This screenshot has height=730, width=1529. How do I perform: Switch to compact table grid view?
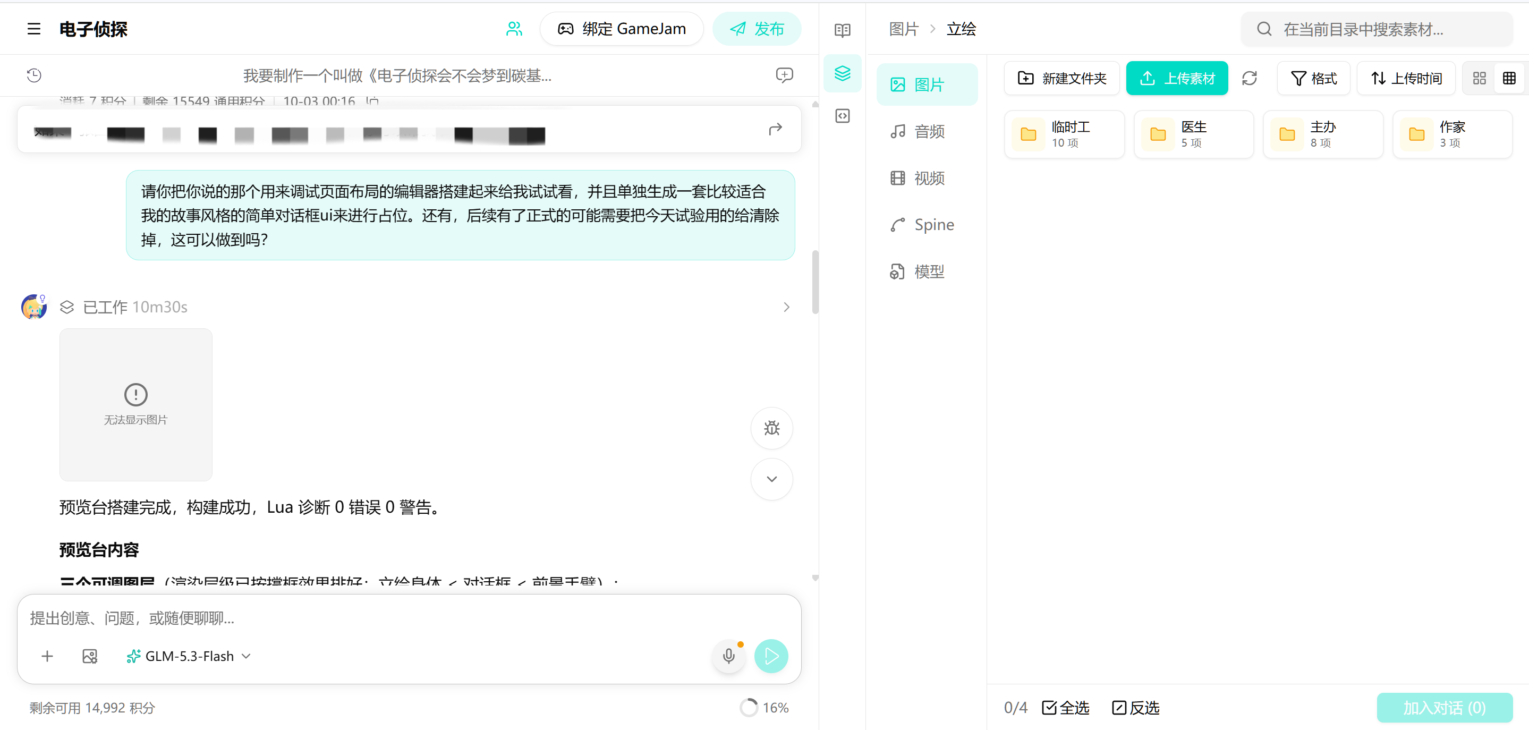tap(1509, 78)
